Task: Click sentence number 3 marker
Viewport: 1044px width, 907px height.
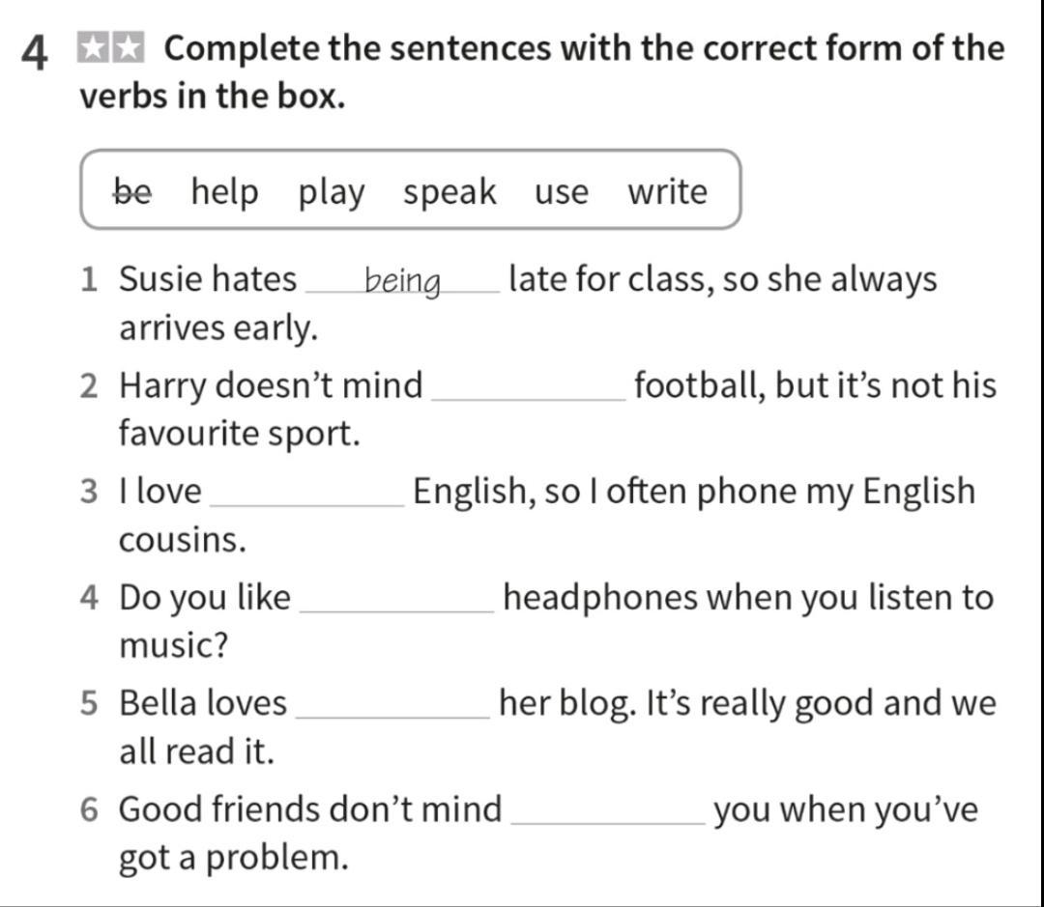Action: tap(89, 491)
